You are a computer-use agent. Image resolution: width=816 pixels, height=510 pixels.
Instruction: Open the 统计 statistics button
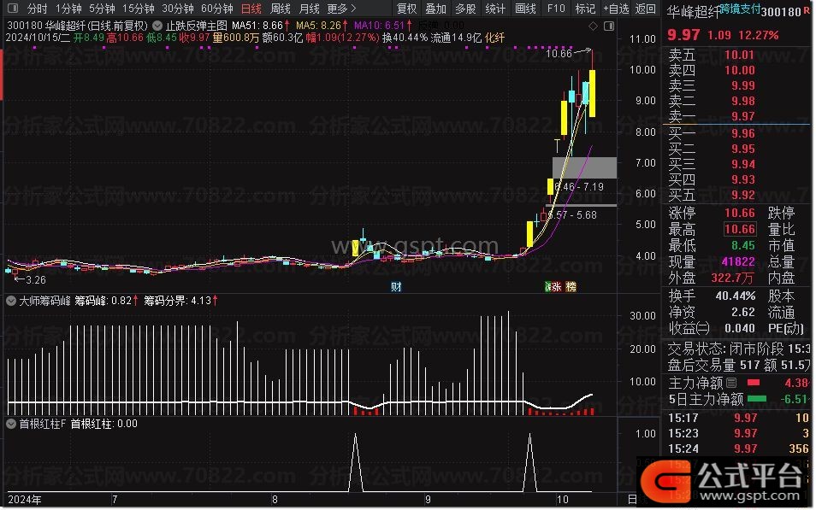[x=495, y=9]
